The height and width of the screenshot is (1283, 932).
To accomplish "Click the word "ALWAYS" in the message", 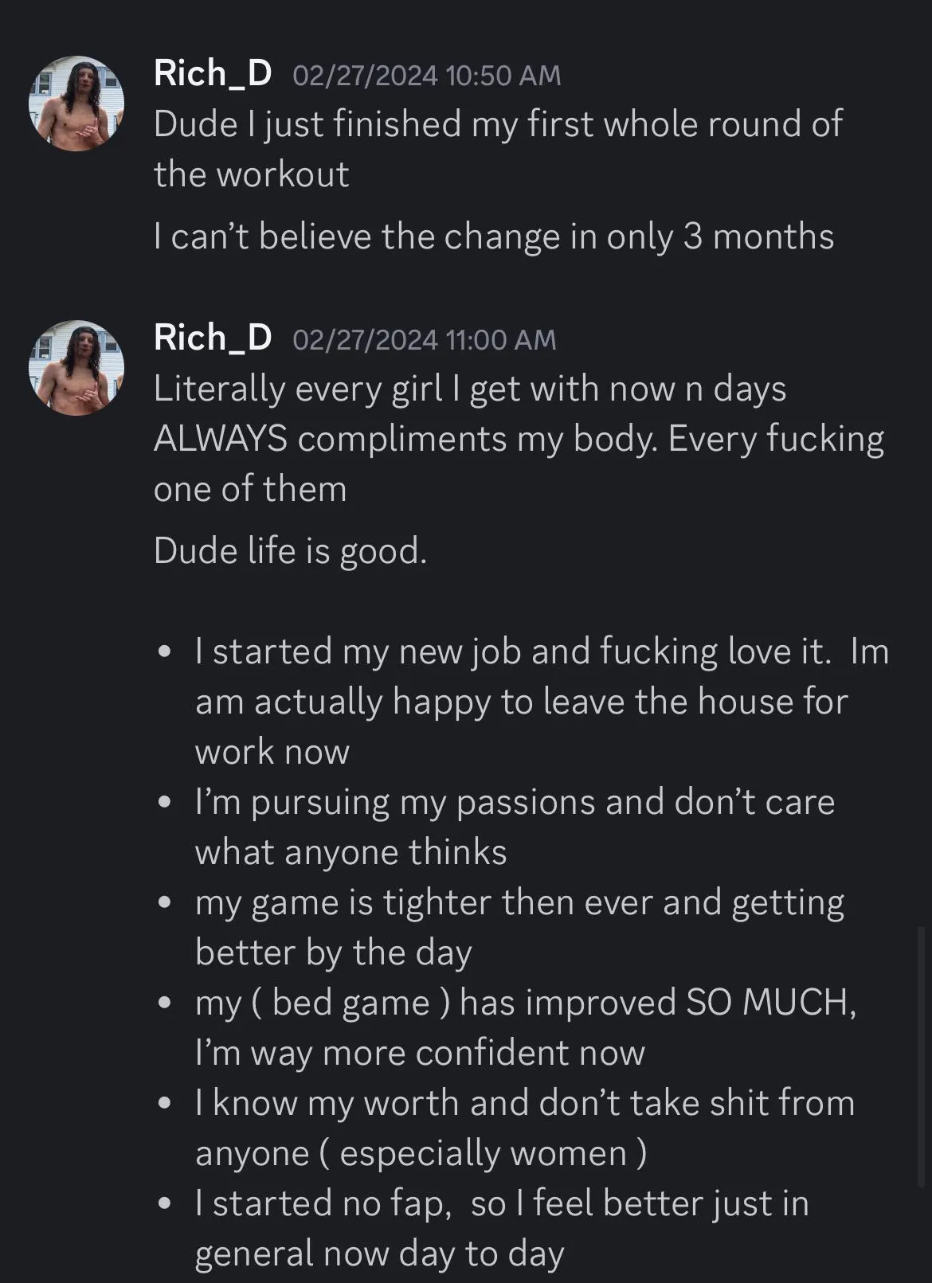I will pos(220,439).
